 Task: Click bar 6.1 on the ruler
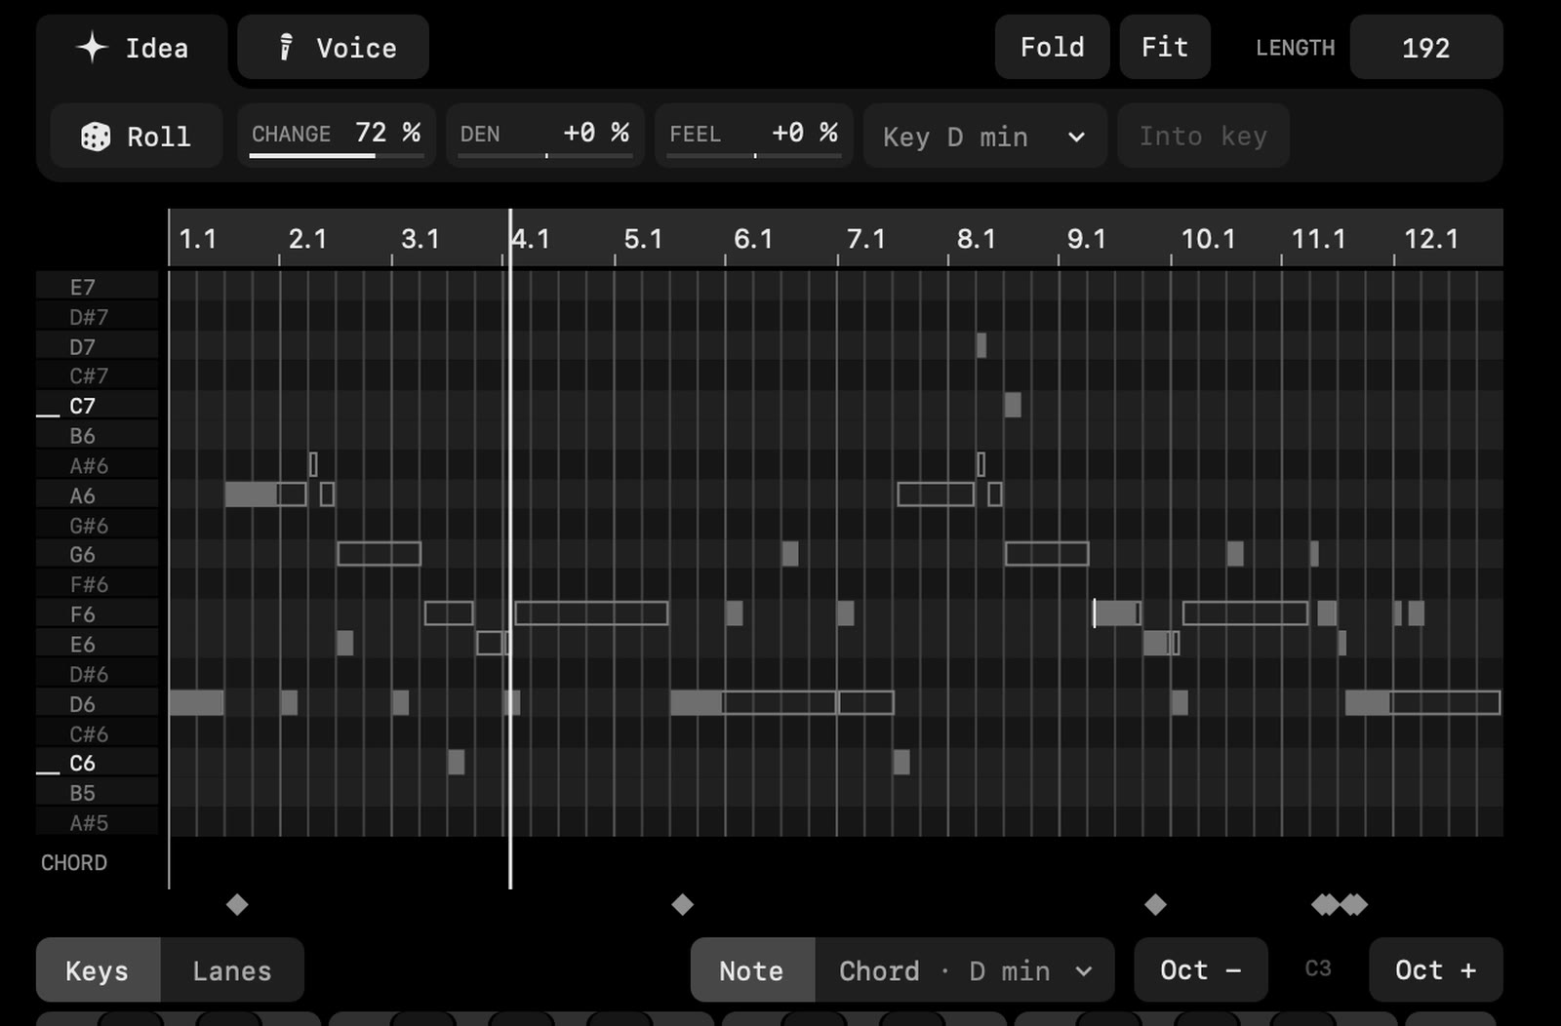click(x=753, y=239)
